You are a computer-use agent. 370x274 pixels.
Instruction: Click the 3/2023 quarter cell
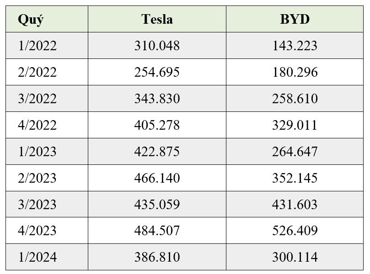[38, 205]
